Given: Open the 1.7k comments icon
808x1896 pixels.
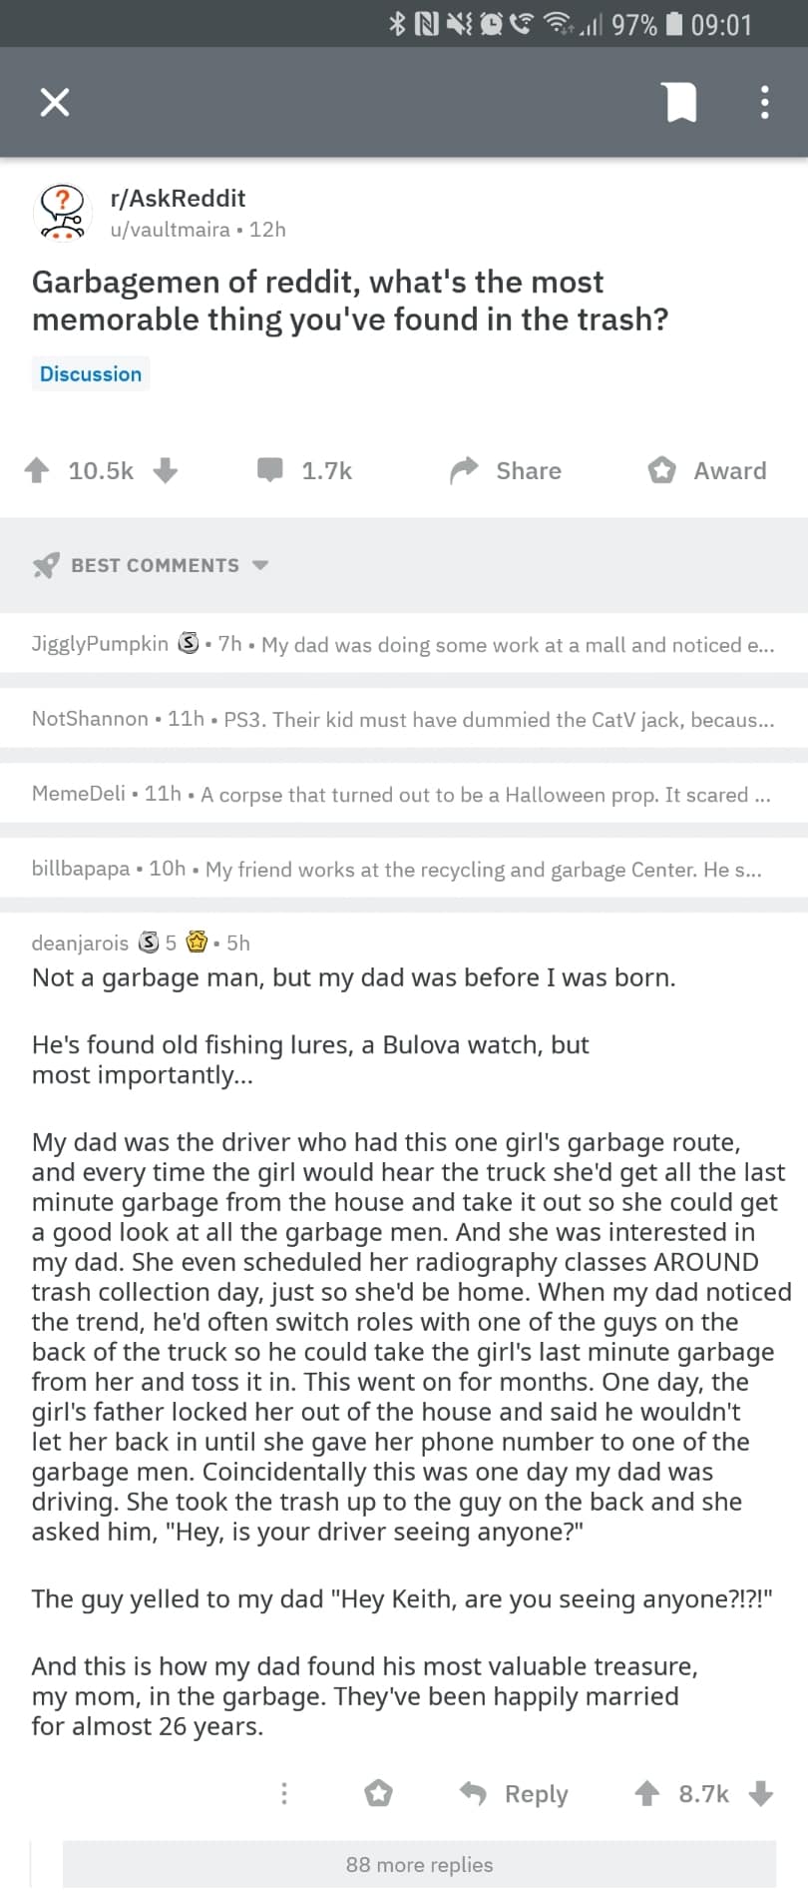Looking at the screenshot, I should (270, 470).
